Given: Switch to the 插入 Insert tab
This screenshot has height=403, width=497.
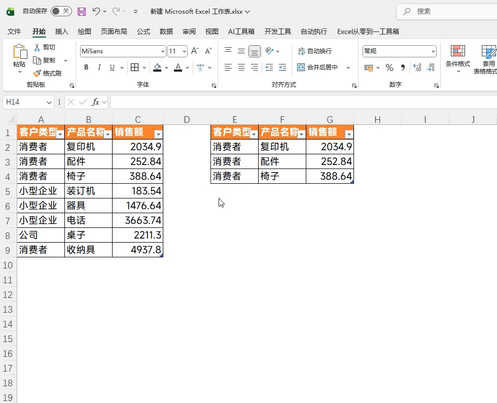Looking at the screenshot, I should point(61,31).
